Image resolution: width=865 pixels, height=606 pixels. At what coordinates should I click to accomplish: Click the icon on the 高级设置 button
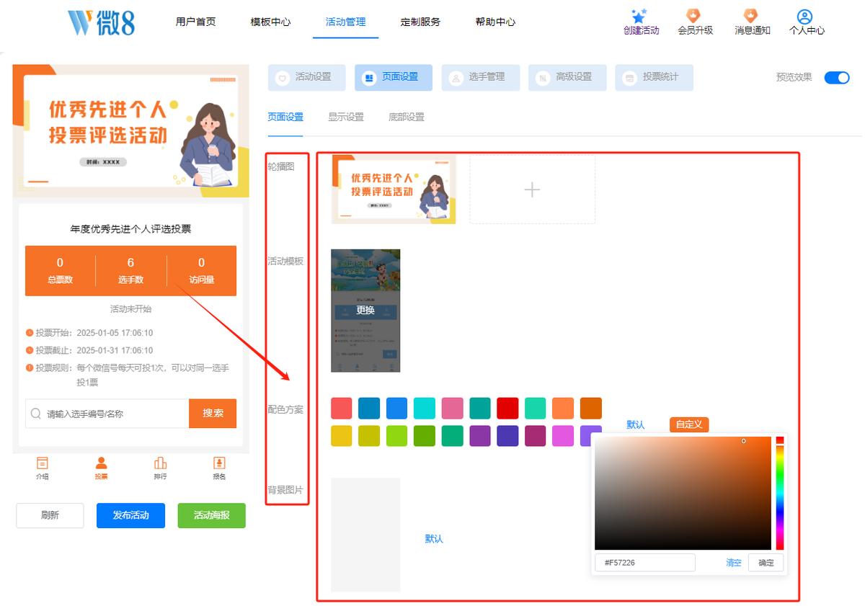[543, 78]
